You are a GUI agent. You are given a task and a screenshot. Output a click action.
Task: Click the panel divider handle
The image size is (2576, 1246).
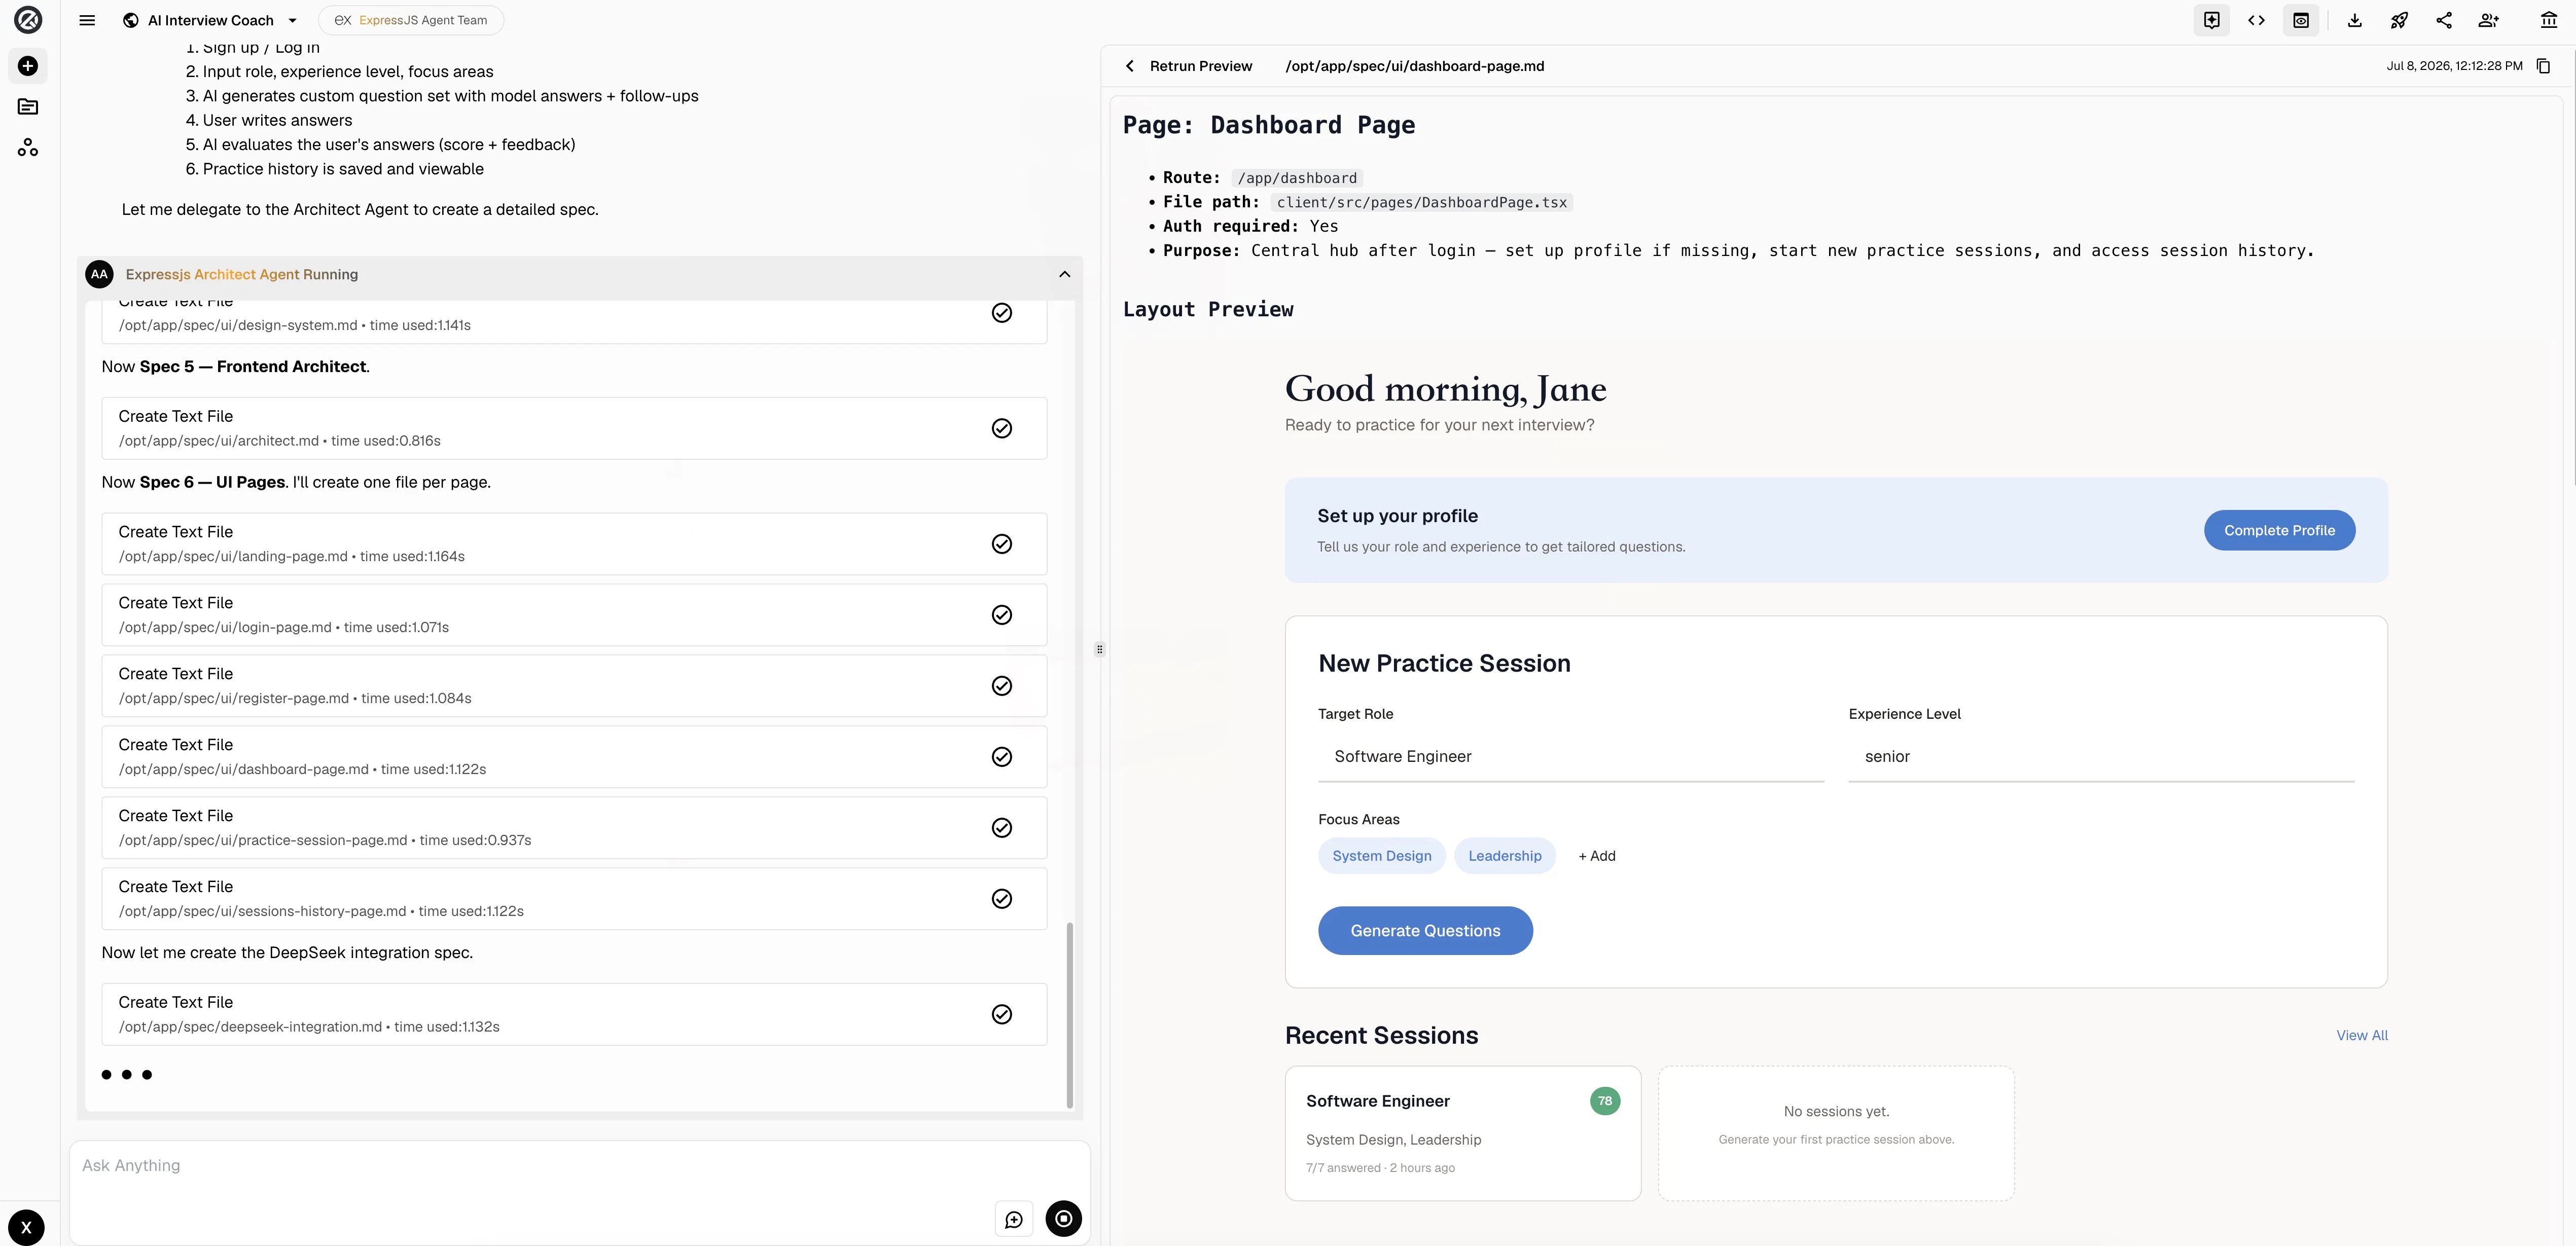click(1099, 649)
